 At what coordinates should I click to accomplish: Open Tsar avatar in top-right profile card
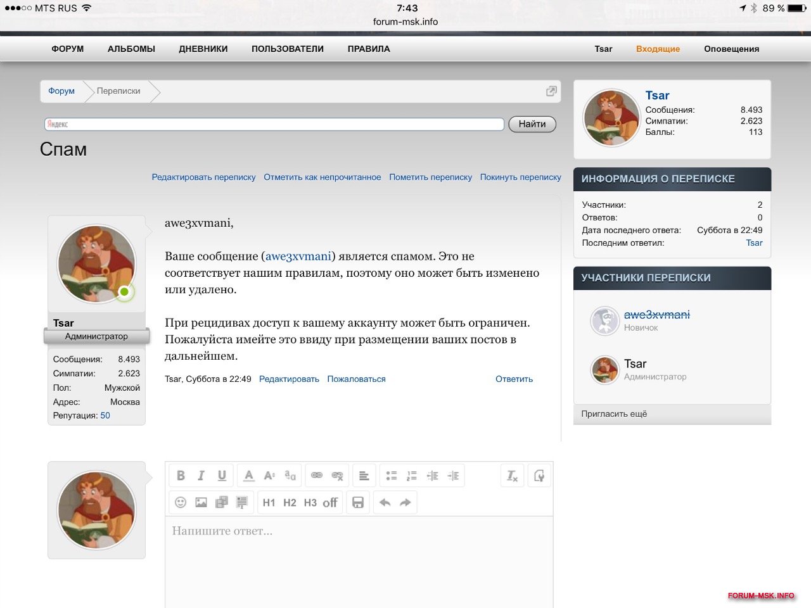[x=611, y=118]
